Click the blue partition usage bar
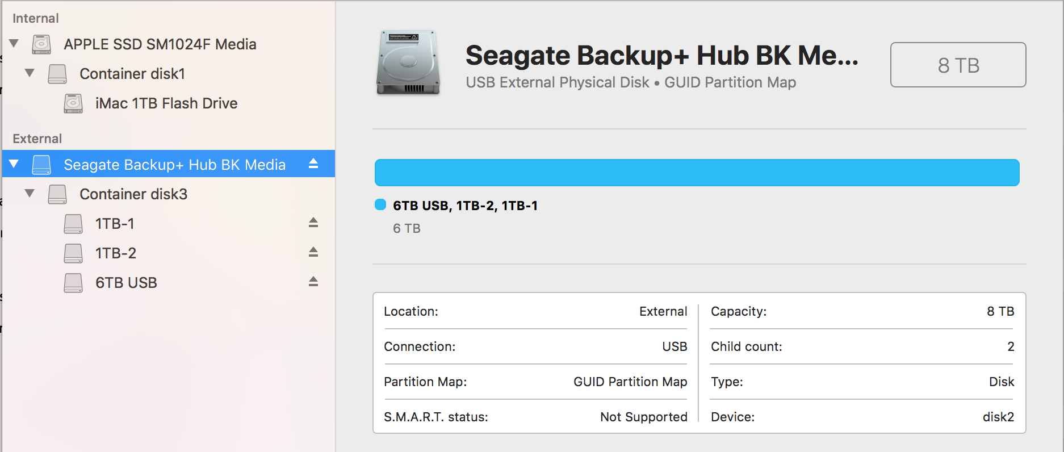The image size is (1064, 452). point(697,173)
